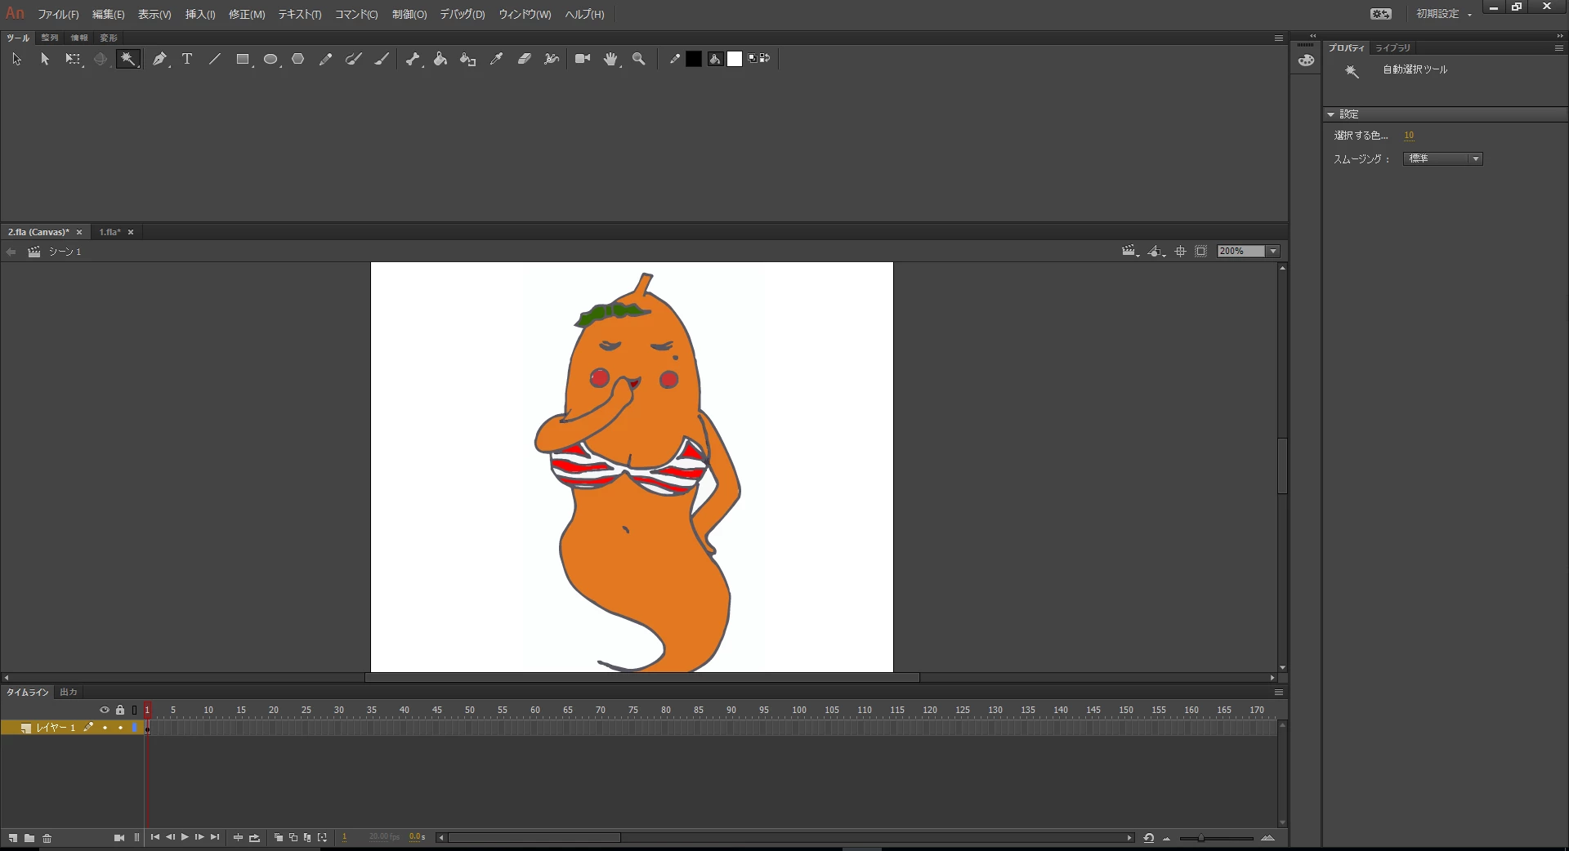Select the 3D Rotation tool
Viewport: 1569px width, 851px height.
101,59
